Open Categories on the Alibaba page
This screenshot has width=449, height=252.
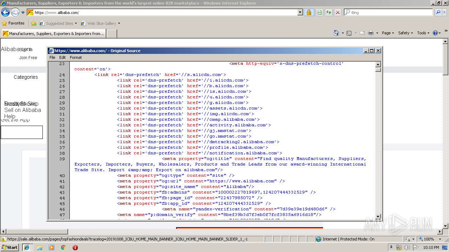(x=26, y=77)
